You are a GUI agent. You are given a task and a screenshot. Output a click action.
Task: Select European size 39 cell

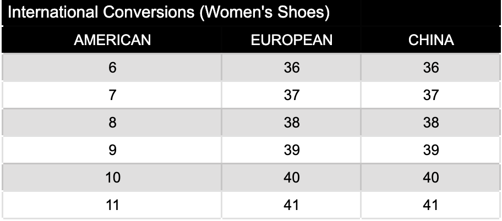pyautogui.click(x=291, y=150)
